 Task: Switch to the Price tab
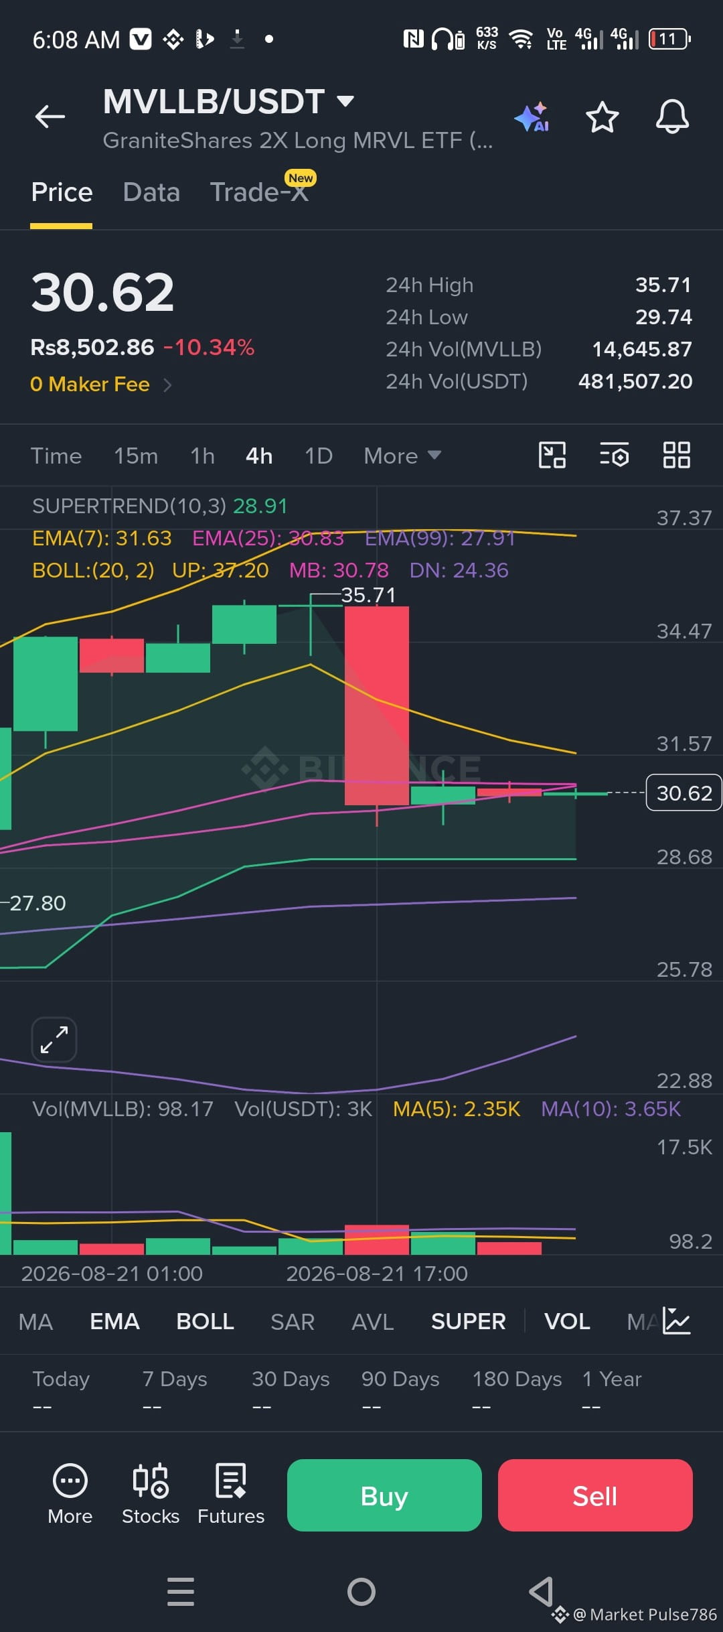62,192
